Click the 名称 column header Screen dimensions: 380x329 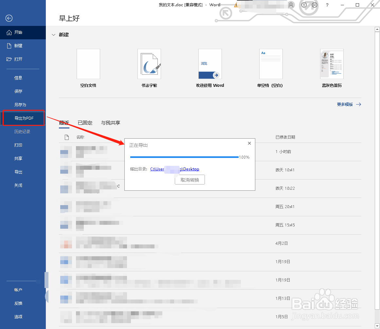pyautogui.click(x=80, y=137)
